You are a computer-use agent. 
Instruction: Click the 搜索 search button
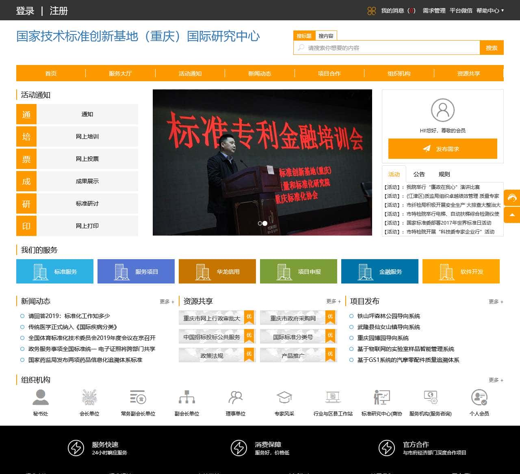point(491,48)
